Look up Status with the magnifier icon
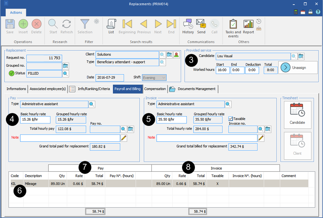Image resolution: width=323 pixels, height=218 pixels. tap(65, 74)
